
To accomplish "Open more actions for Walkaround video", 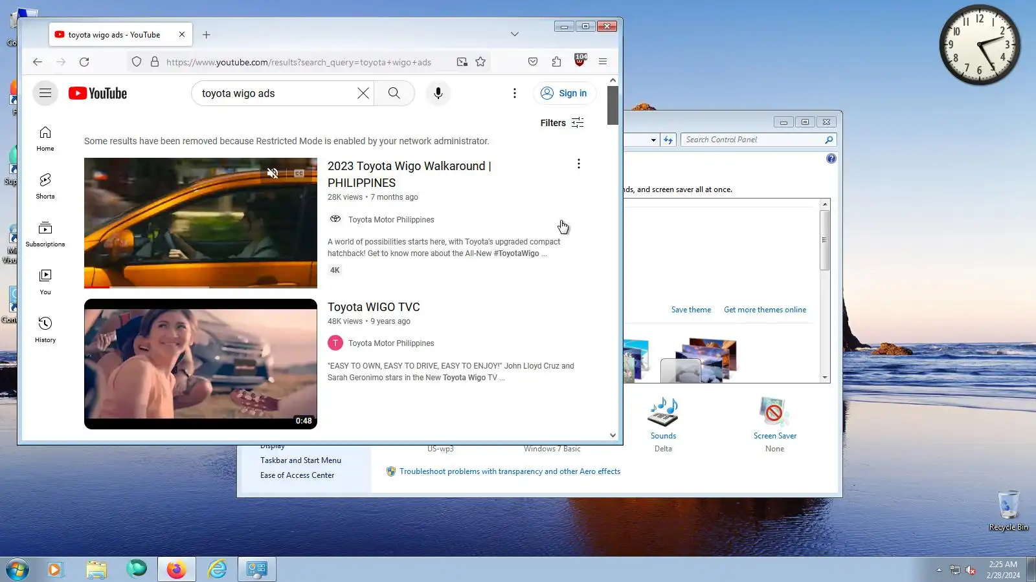I will click(579, 164).
